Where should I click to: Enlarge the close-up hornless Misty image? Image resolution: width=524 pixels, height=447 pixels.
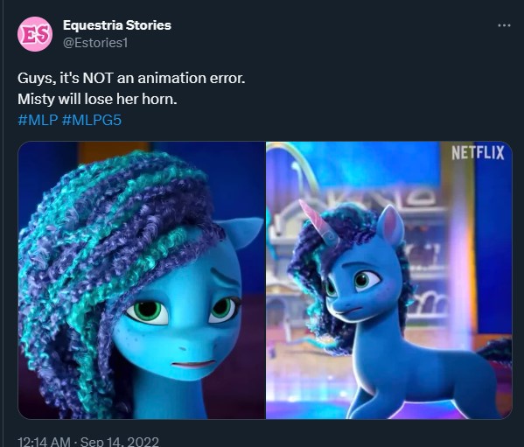[x=142, y=280]
